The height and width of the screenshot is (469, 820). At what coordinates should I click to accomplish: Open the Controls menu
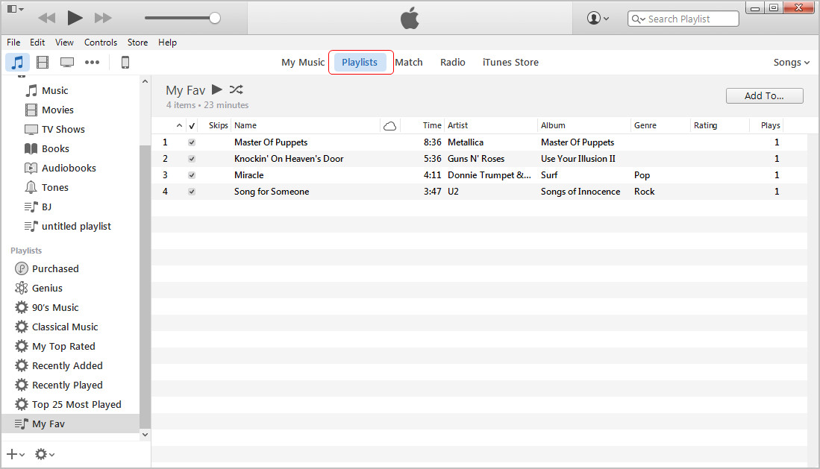(101, 43)
